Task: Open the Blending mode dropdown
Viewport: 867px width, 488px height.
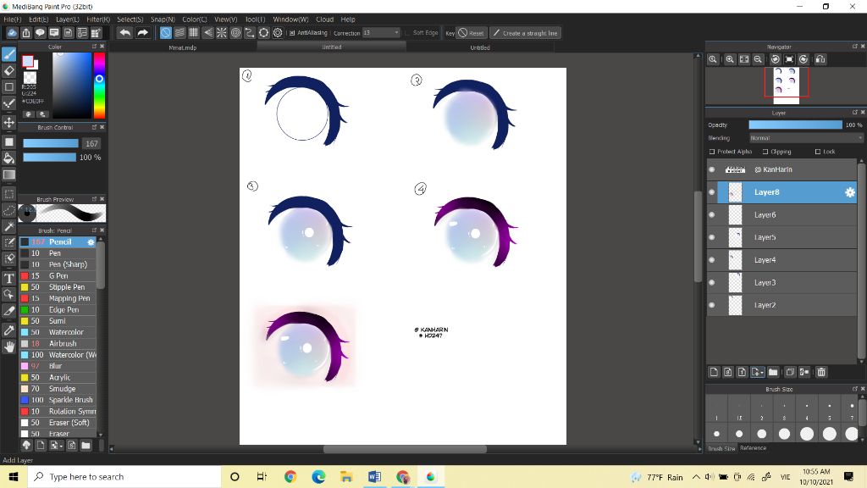Action: click(805, 138)
